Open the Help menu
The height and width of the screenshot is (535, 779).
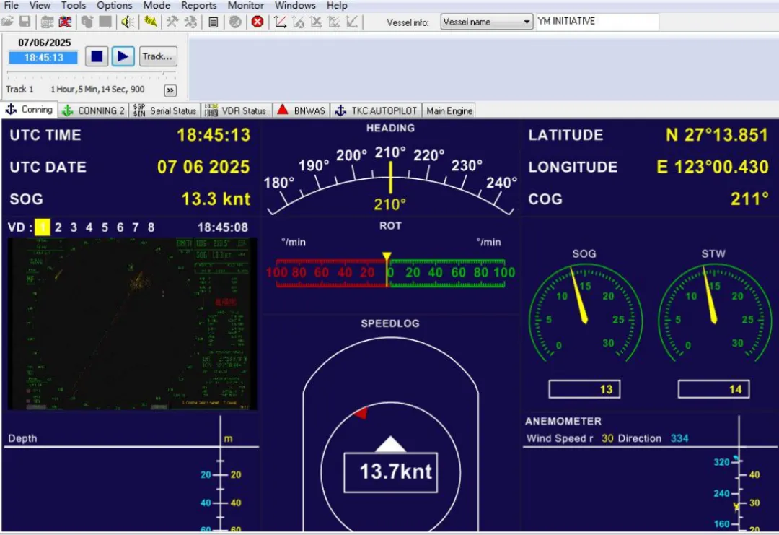click(337, 6)
